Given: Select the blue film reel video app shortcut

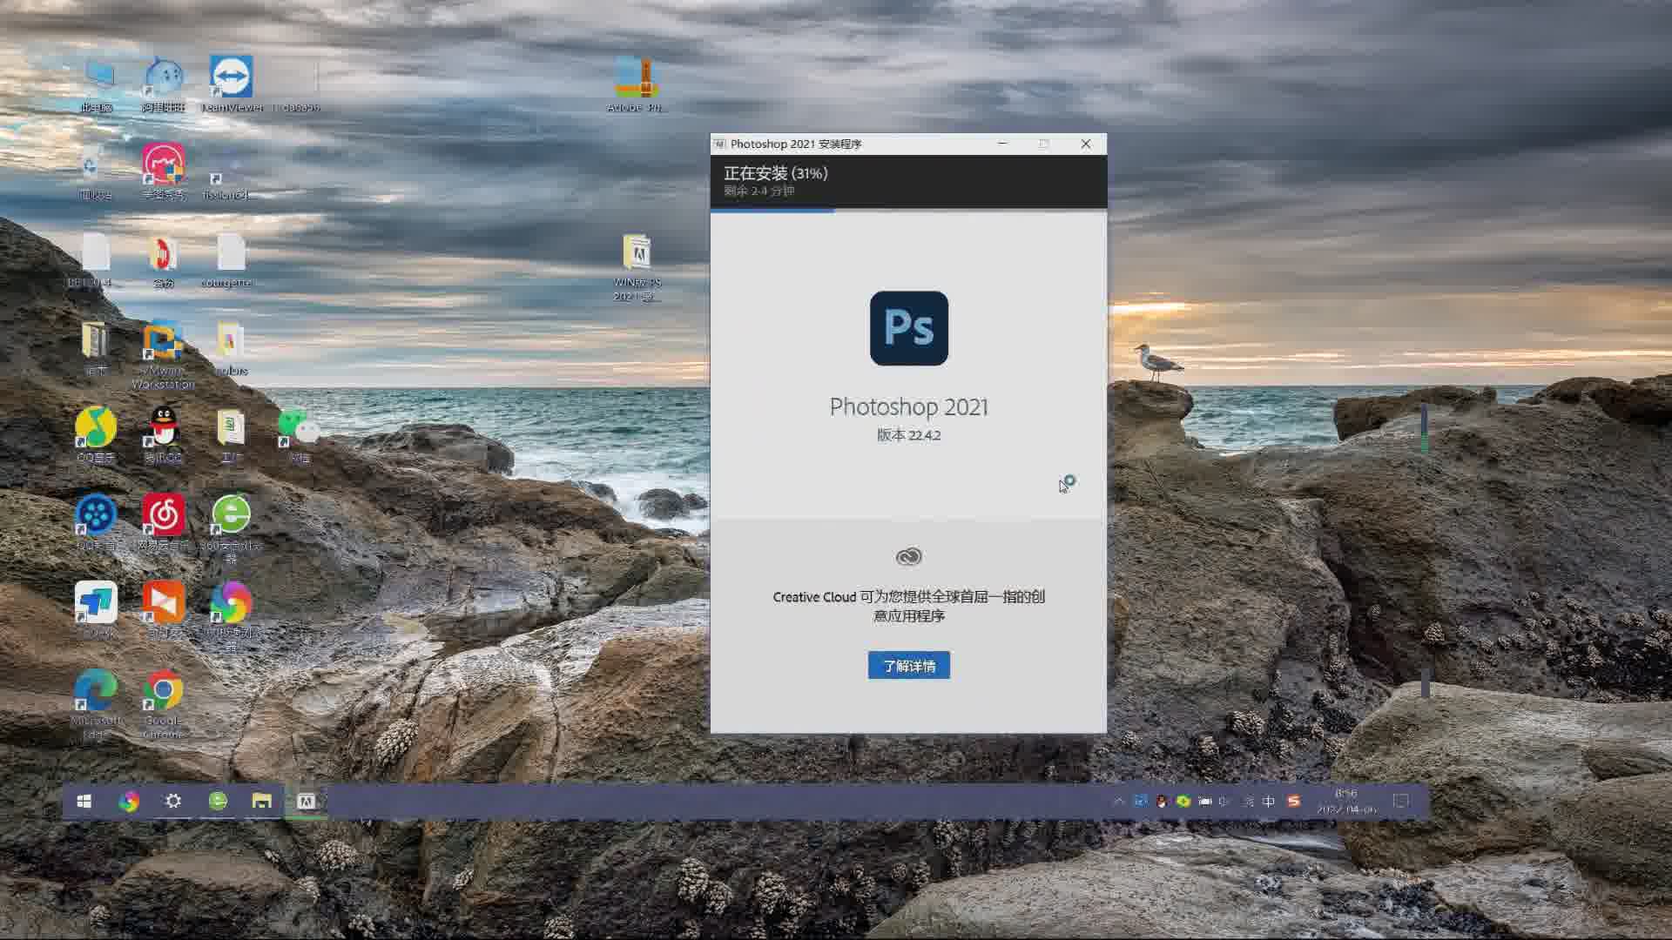Looking at the screenshot, I should 96,522.
